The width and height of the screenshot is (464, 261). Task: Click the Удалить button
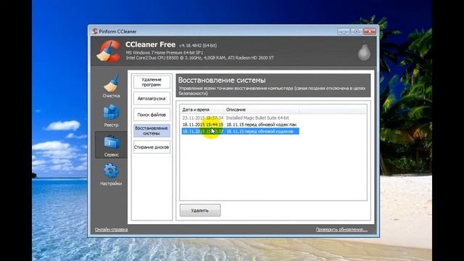click(200, 210)
